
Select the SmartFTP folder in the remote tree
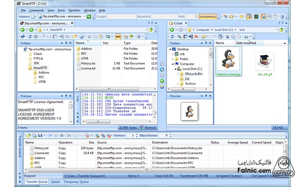pyautogui.click(x=40, y=68)
